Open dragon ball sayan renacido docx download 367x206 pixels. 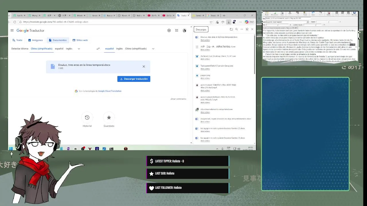click(x=226, y=119)
